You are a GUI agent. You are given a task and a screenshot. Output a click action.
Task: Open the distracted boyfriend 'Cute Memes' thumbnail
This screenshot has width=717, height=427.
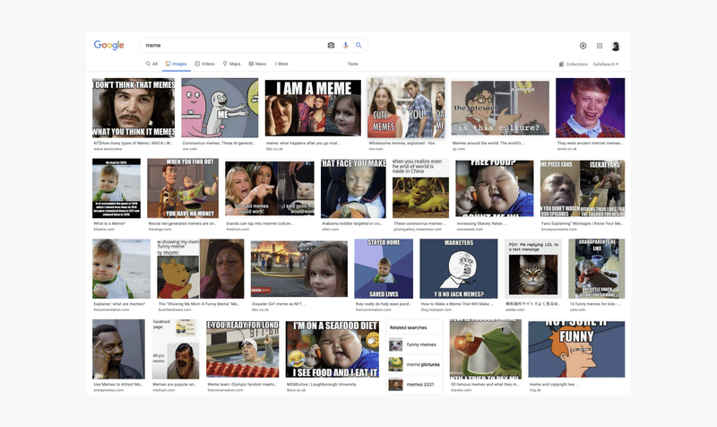[x=406, y=108]
